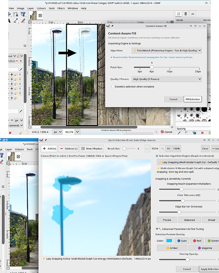The height and width of the screenshot is (273, 219).
Task: Open the px unit dropdown in tool options
Action: pos(19,120)
